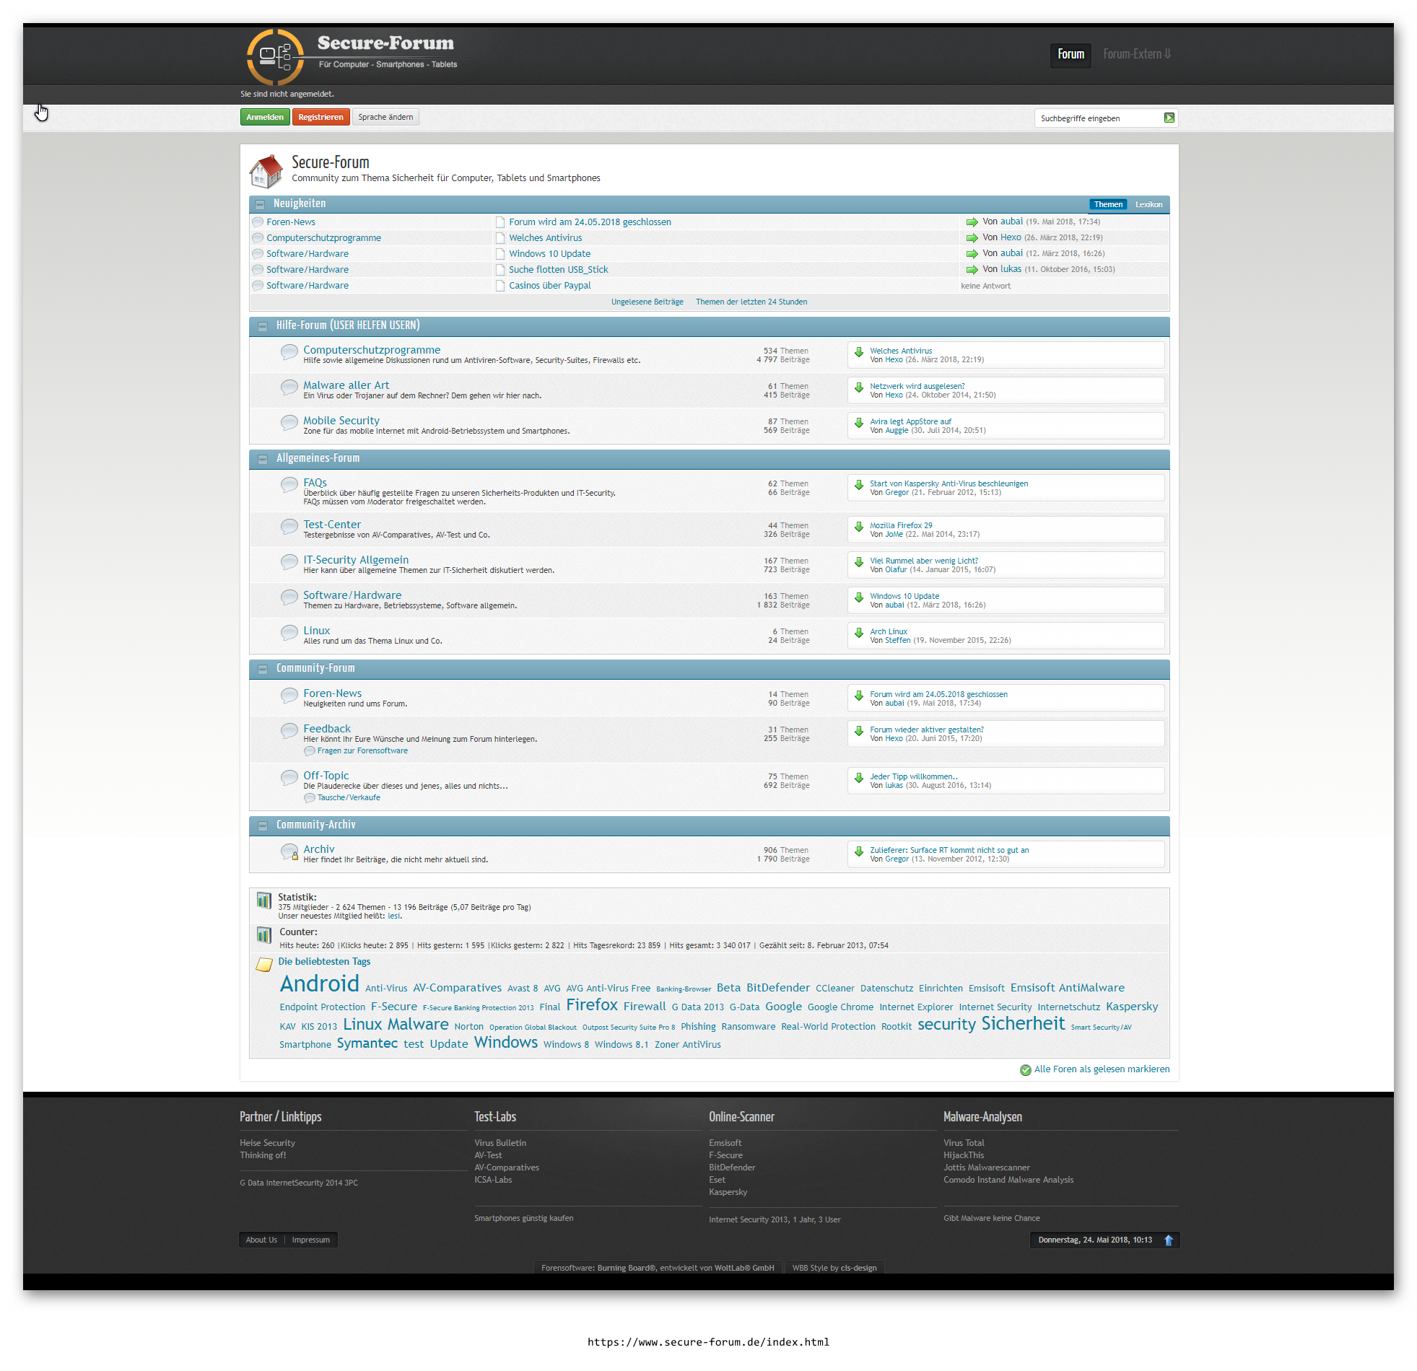1417x1371 pixels.
Task: Click the Anmelden button
Action: point(265,117)
